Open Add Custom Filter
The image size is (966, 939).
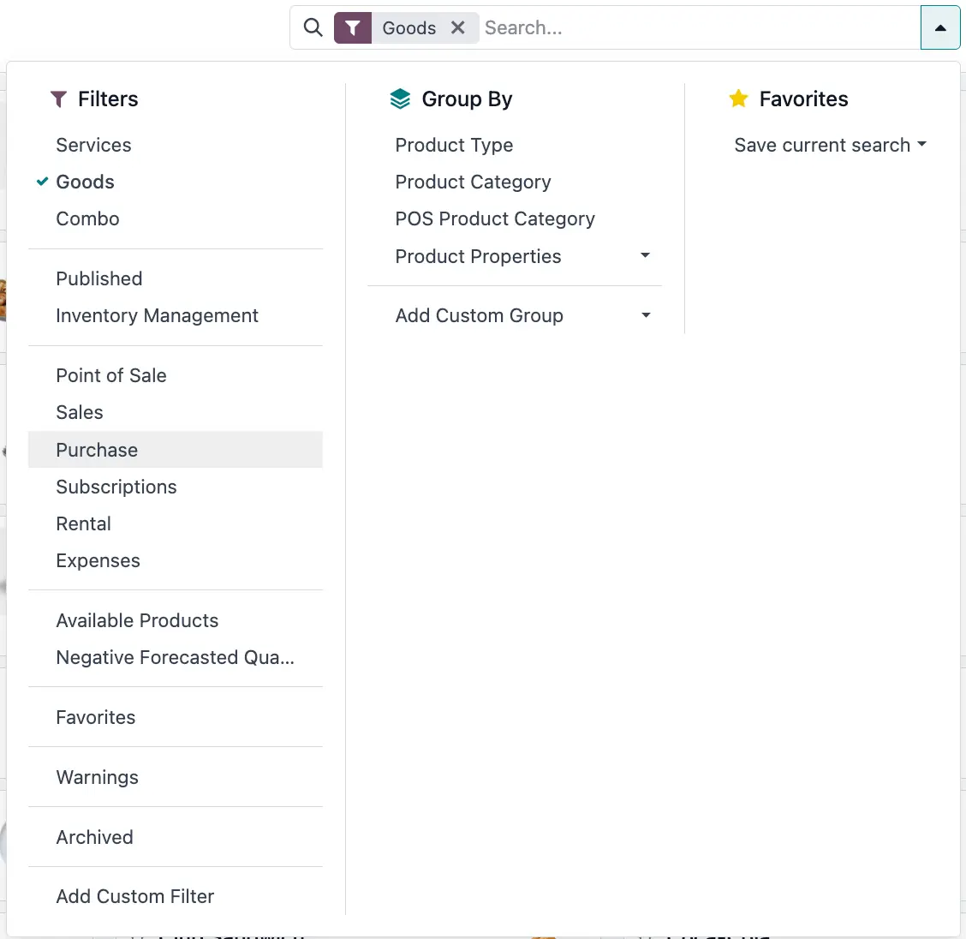176,896
